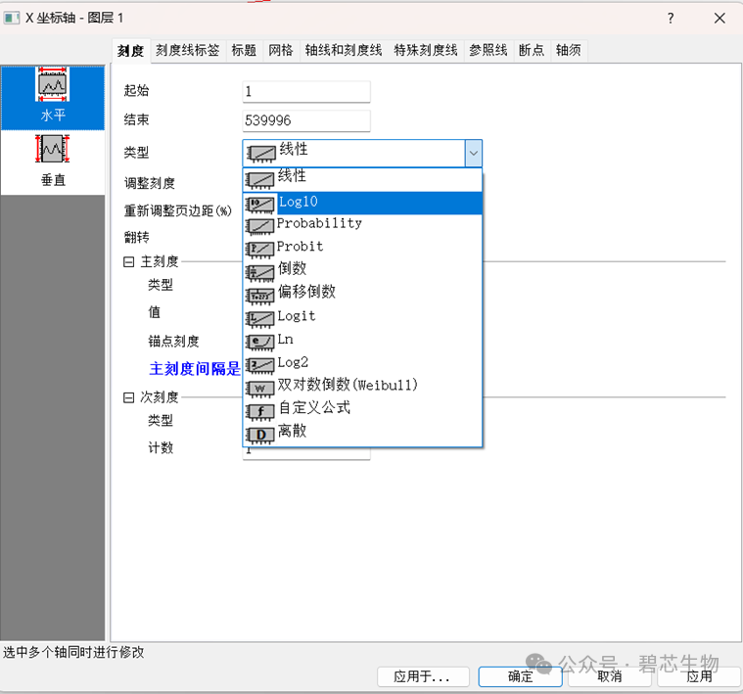Image resolution: width=743 pixels, height=694 pixels.
Task: Choose Log2 scale type
Action: point(362,362)
